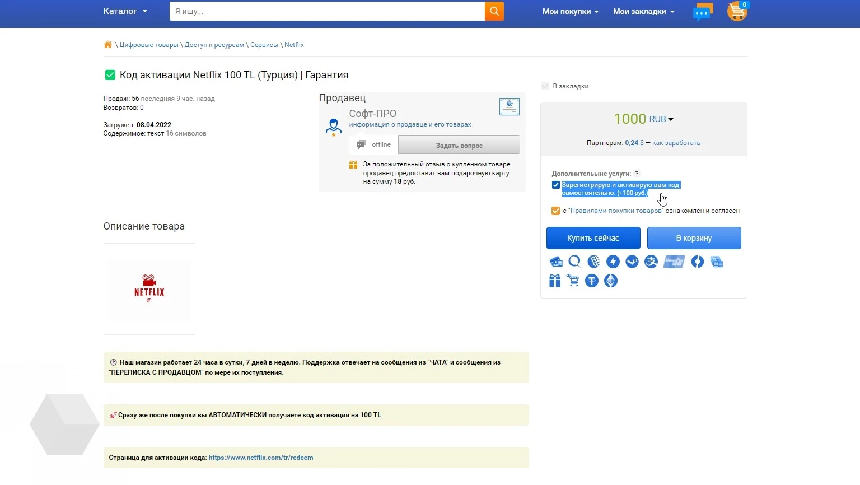
Task: Click the '1000' price value
Action: (630, 119)
